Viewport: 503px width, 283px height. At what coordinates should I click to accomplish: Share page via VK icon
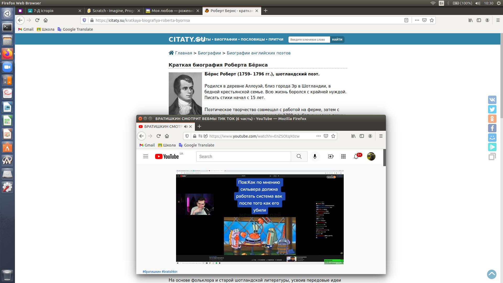(x=492, y=100)
